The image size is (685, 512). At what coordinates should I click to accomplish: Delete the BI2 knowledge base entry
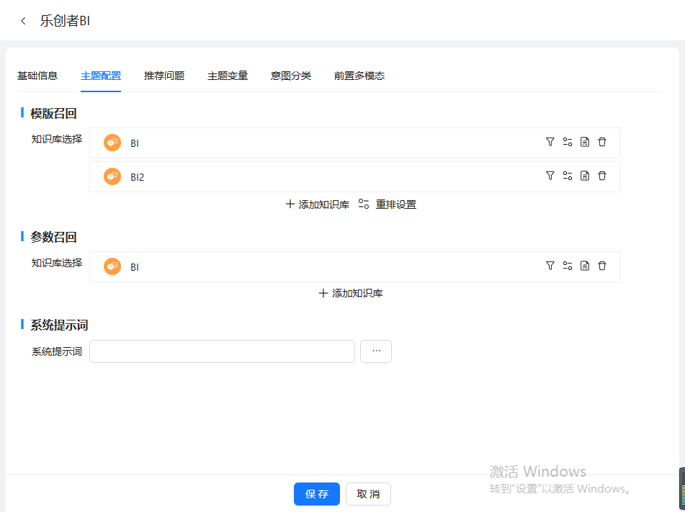point(602,176)
